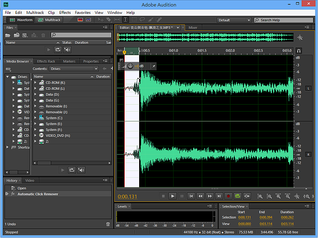Viewport: 318px width, 238px height.
Task: Click the Rewind transport button
Action: (200, 196)
